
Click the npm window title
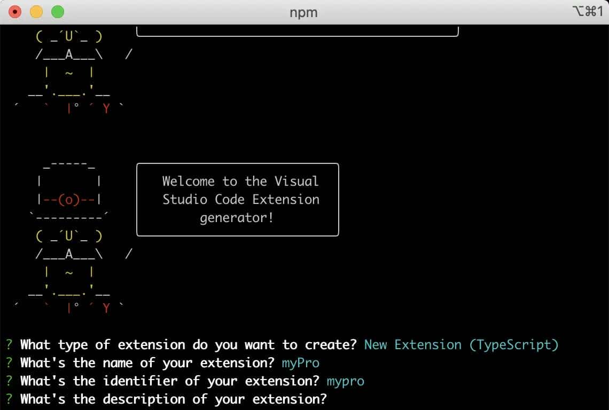tap(303, 12)
